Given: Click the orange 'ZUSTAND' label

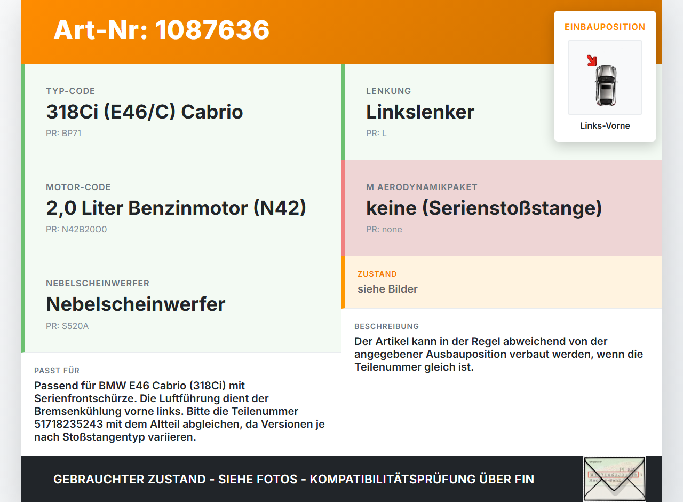Looking at the screenshot, I should pyautogui.click(x=377, y=274).
